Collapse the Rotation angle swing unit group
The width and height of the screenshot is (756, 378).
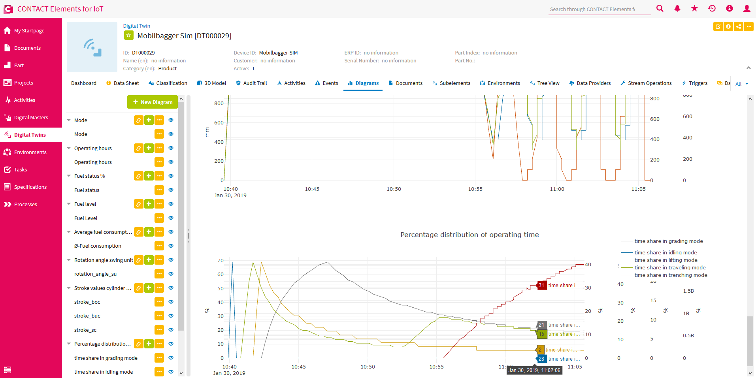[x=69, y=260]
